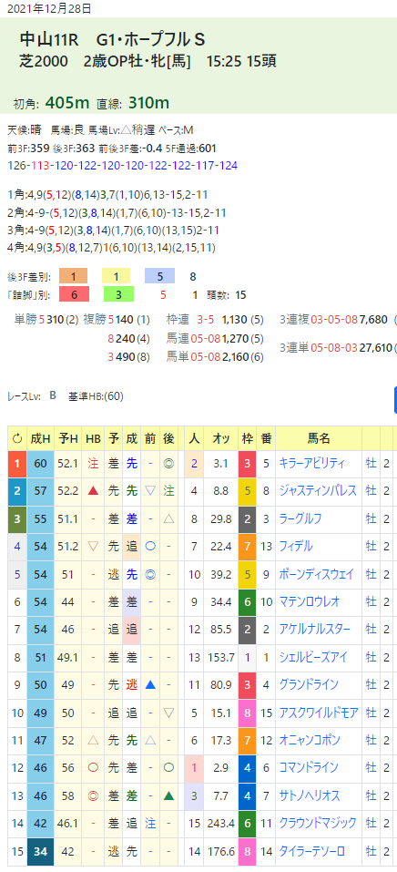Click odds value 243.4
Viewport: 397px width, 872px height.
tap(220, 825)
